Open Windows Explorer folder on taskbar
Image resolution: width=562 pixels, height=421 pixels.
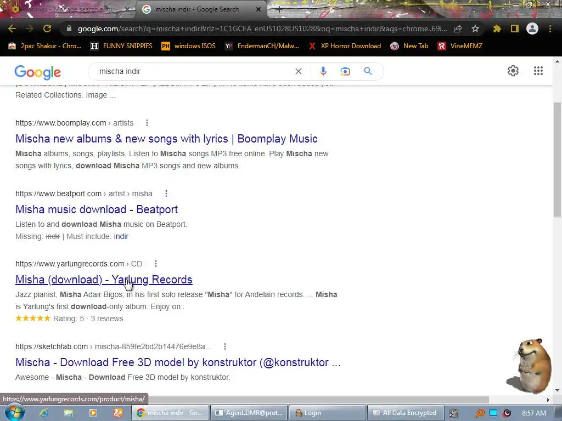pyautogui.click(x=69, y=413)
